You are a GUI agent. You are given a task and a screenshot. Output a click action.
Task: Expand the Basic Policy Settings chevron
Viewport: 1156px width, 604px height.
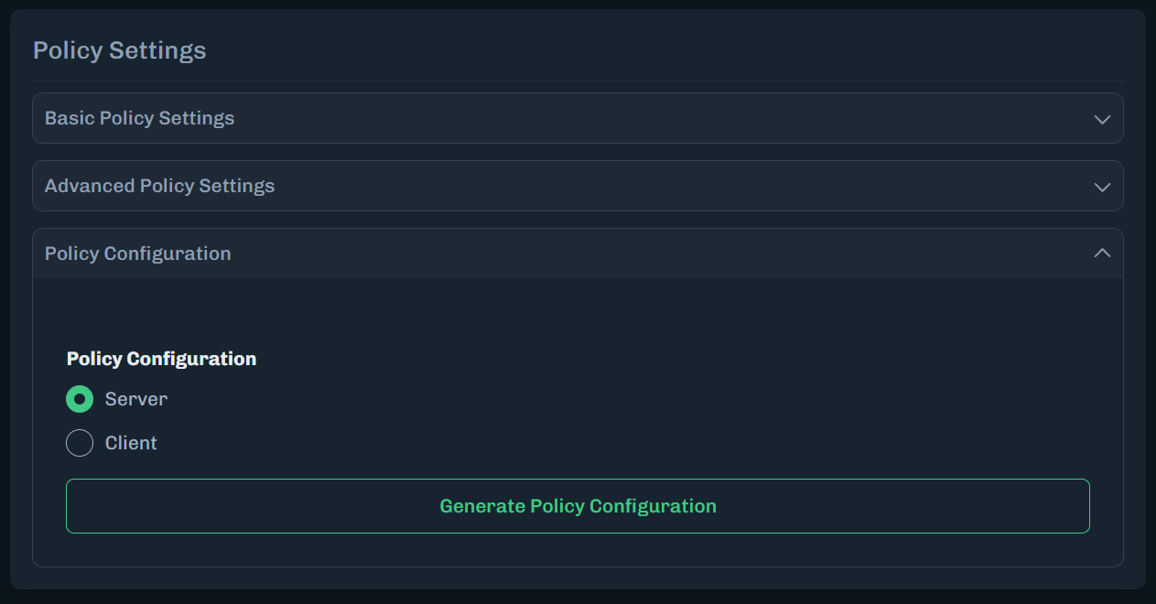(1102, 119)
